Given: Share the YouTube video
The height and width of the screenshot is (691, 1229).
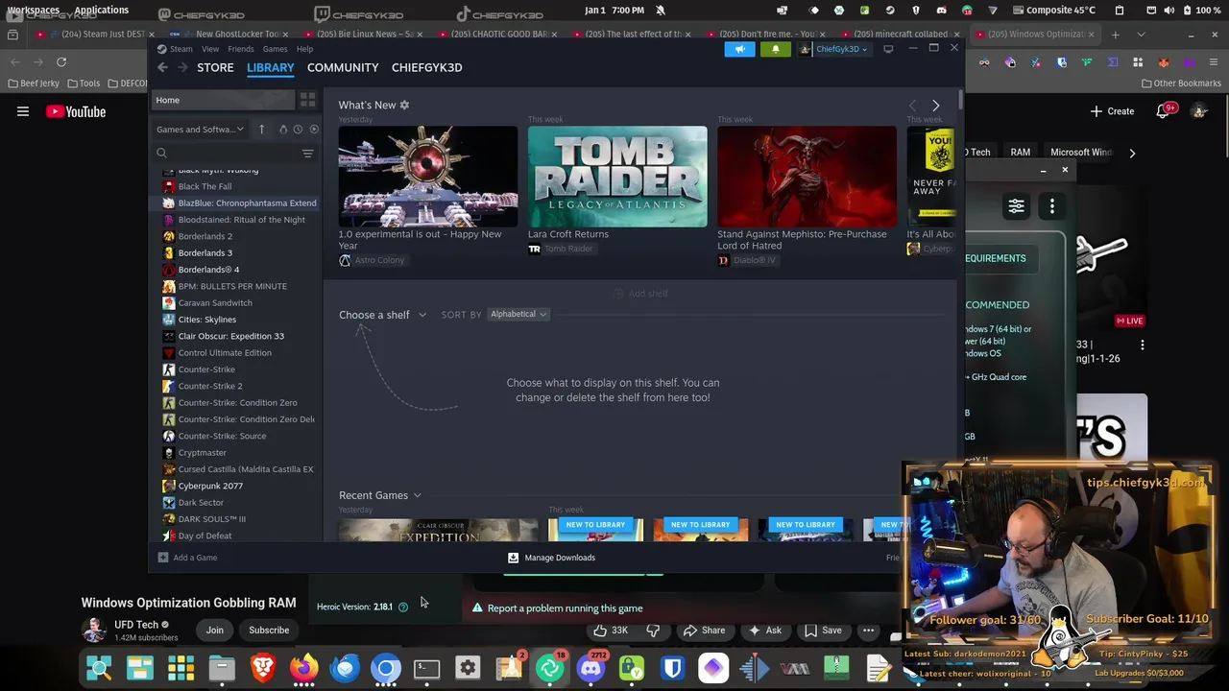Looking at the screenshot, I should [704, 631].
